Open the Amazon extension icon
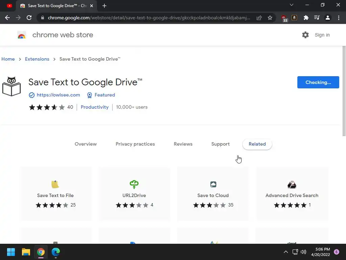This screenshot has width=346, height=260. pos(294,18)
